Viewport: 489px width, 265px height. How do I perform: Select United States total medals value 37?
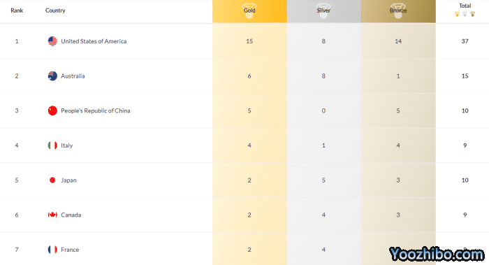pyautogui.click(x=465, y=41)
